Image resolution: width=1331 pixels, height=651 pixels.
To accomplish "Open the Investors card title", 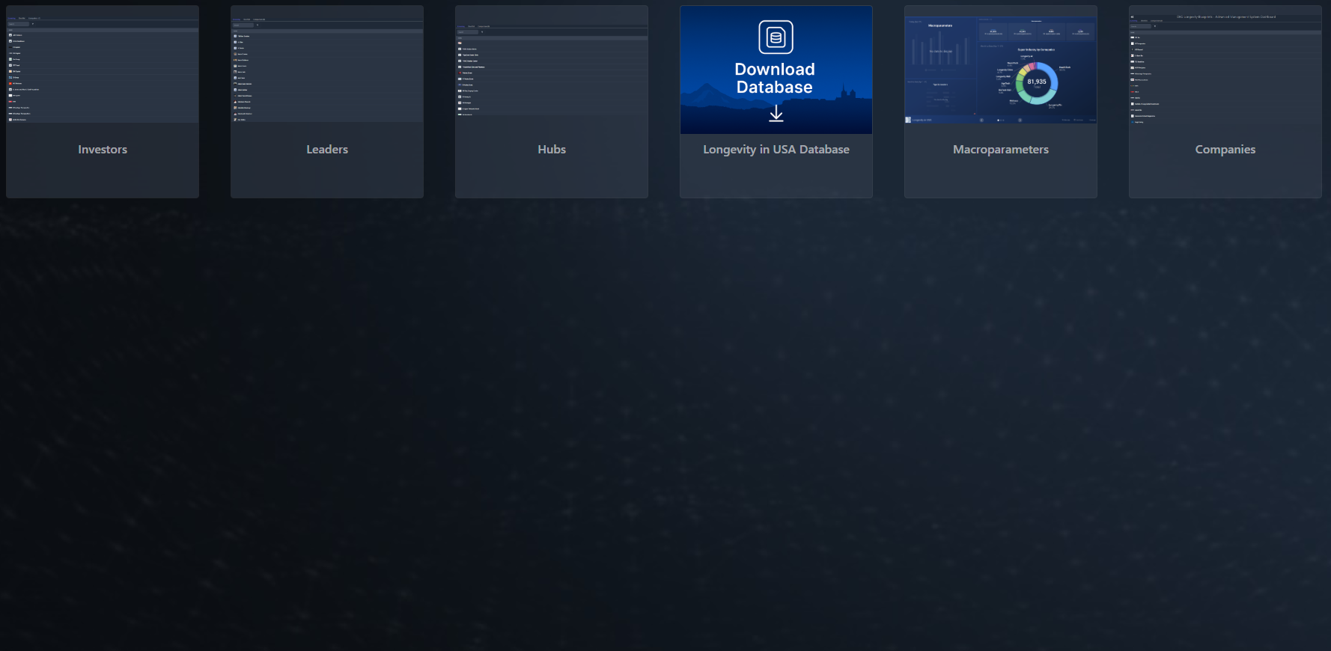I will pos(103,150).
